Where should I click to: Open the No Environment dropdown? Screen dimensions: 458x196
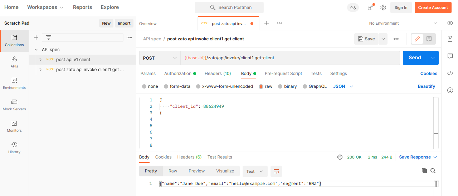click(403, 23)
